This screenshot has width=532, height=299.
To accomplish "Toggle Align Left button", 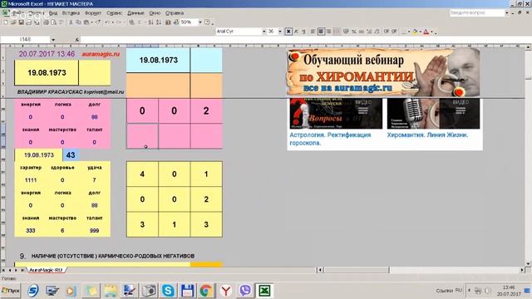I will 313,32.
